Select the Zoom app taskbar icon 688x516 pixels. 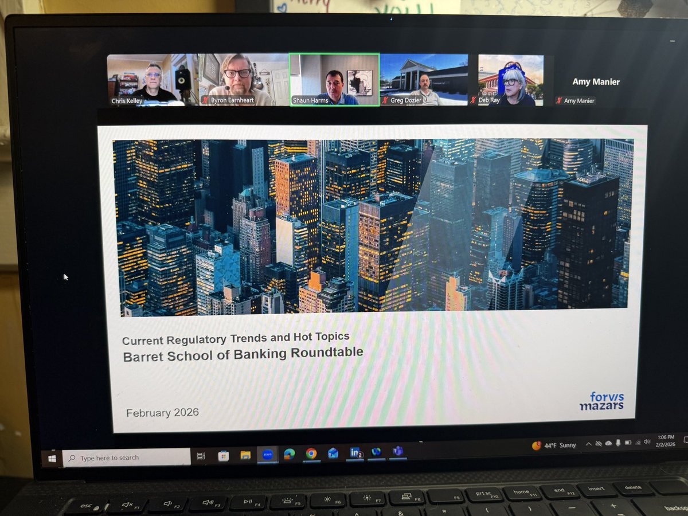[267, 454]
